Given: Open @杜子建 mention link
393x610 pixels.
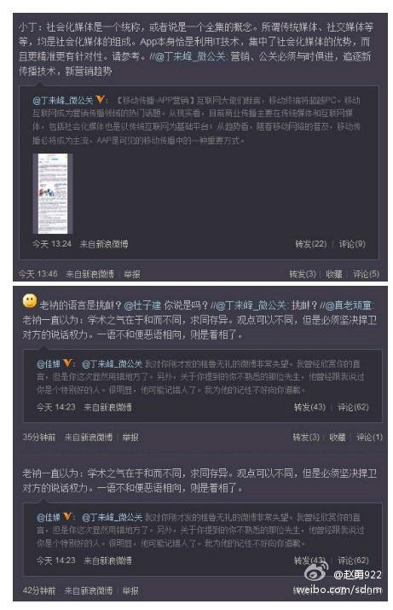Looking at the screenshot, I should (x=142, y=305).
